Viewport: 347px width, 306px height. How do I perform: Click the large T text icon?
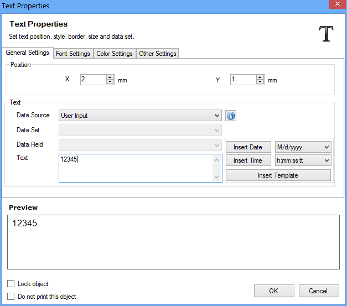click(x=327, y=33)
